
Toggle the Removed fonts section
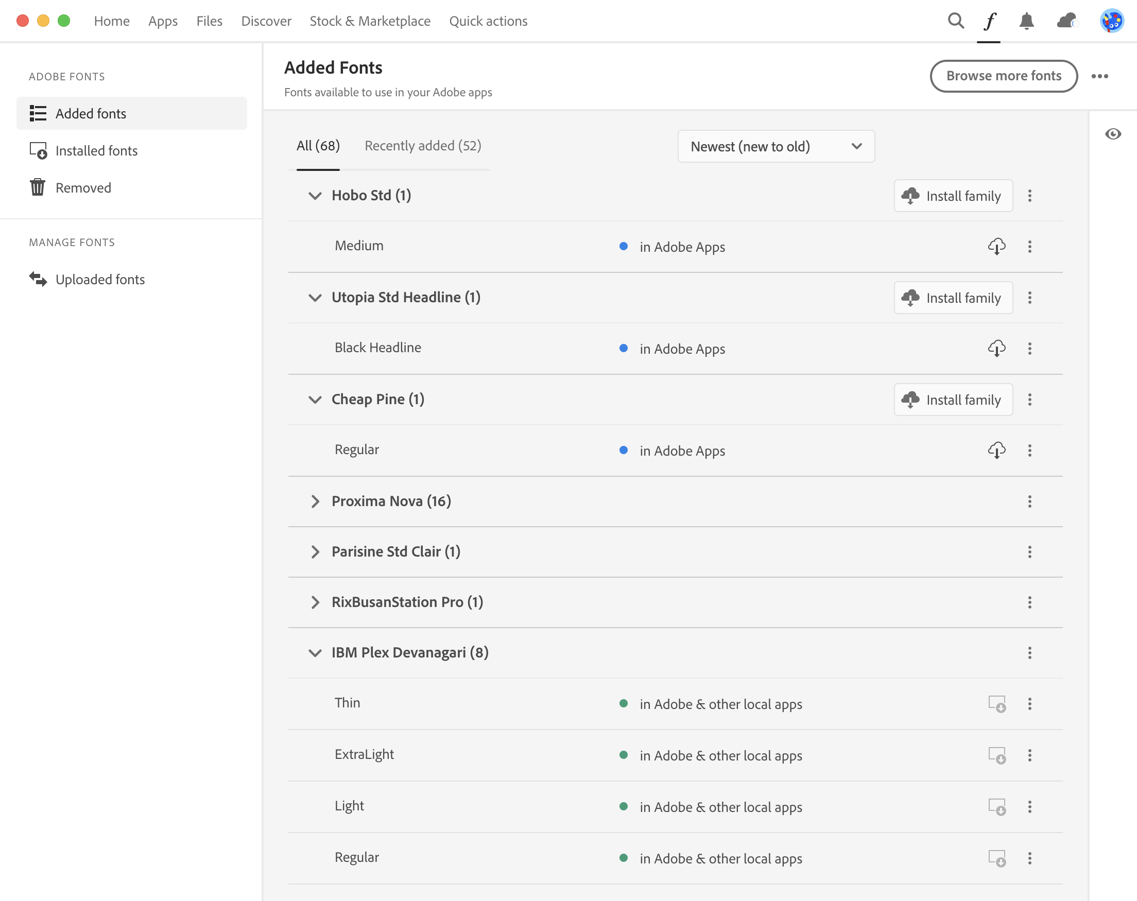pyautogui.click(x=83, y=187)
